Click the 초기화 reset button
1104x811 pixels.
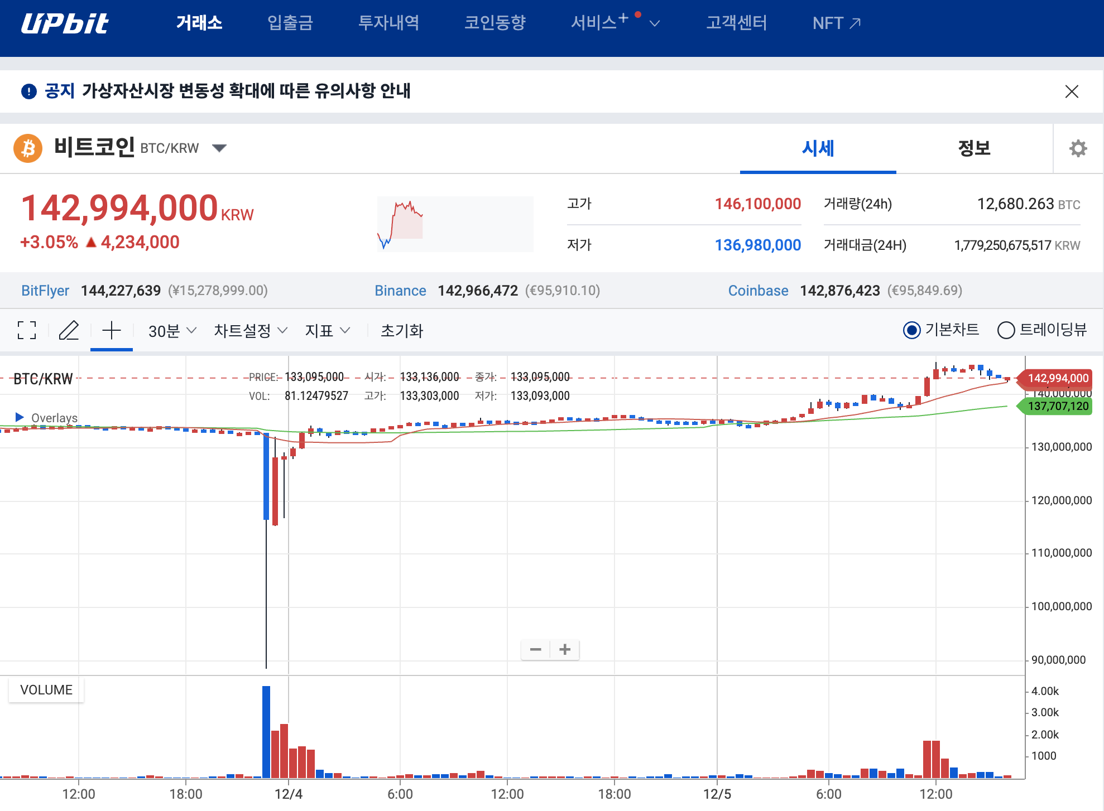(x=402, y=331)
